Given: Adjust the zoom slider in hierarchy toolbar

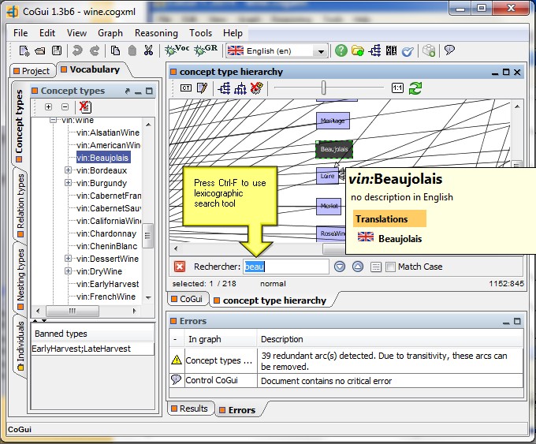Looking at the screenshot, I should [x=323, y=88].
